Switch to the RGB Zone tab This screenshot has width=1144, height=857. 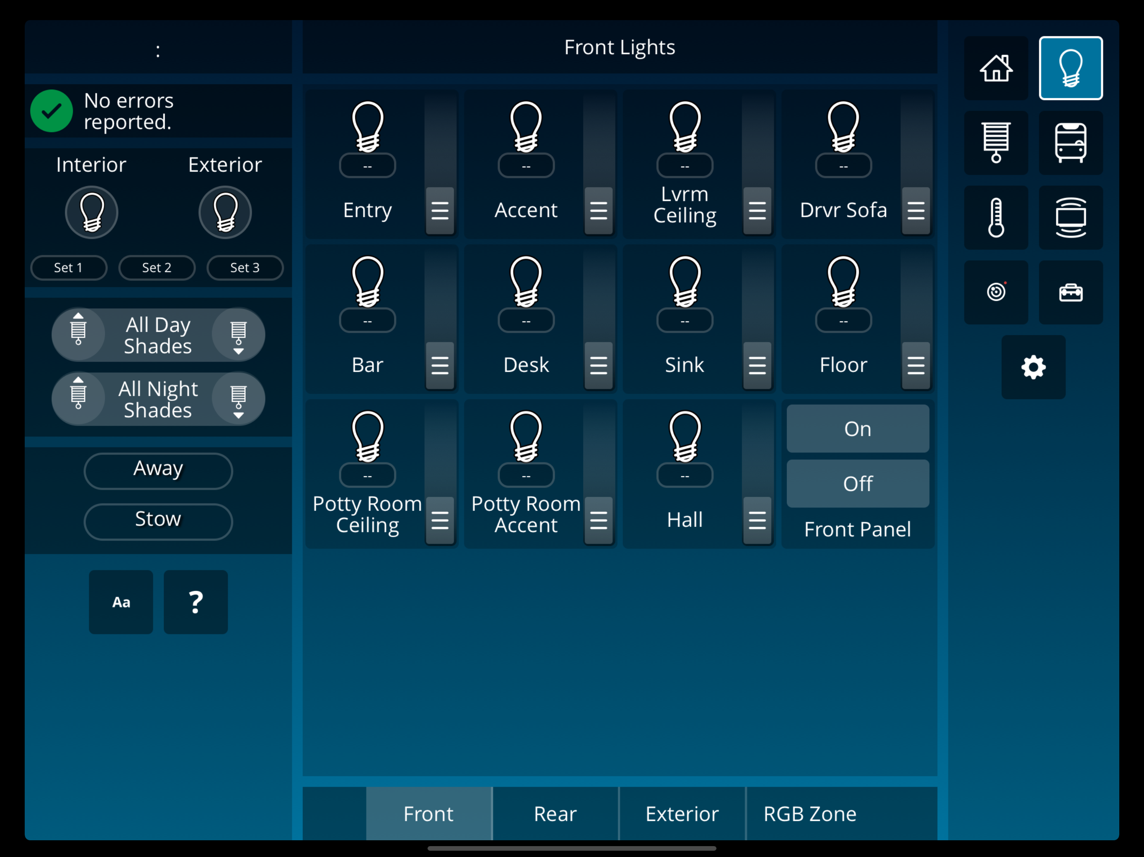[810, 813]
